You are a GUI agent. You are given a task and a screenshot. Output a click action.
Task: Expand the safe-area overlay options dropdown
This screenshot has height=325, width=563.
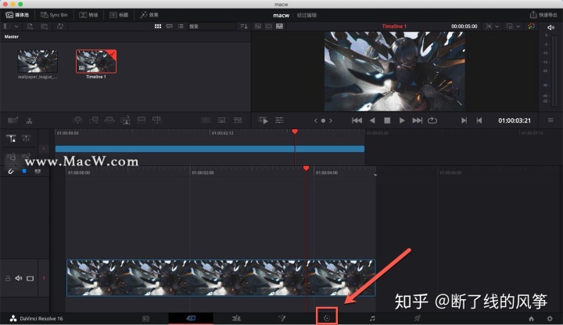click(x=497, y=27)
